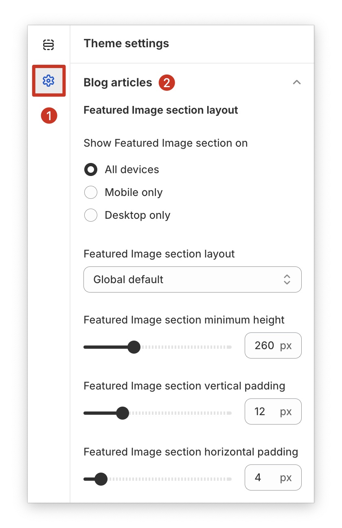Open the Sections panel icon in sidebar
The height and width of the screenshot is (528, 342).
[x=49, y=45]
